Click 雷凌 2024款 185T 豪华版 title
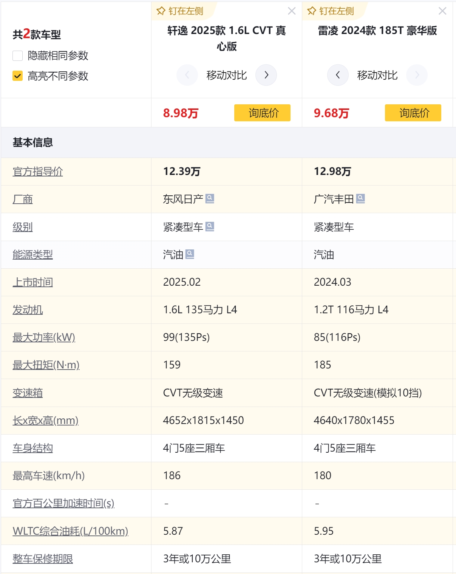Viewport: 456px width, 574px height. point(377,31)
